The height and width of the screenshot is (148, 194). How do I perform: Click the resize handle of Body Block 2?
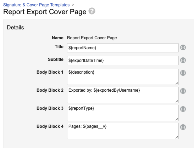click(x=177, y=101)
